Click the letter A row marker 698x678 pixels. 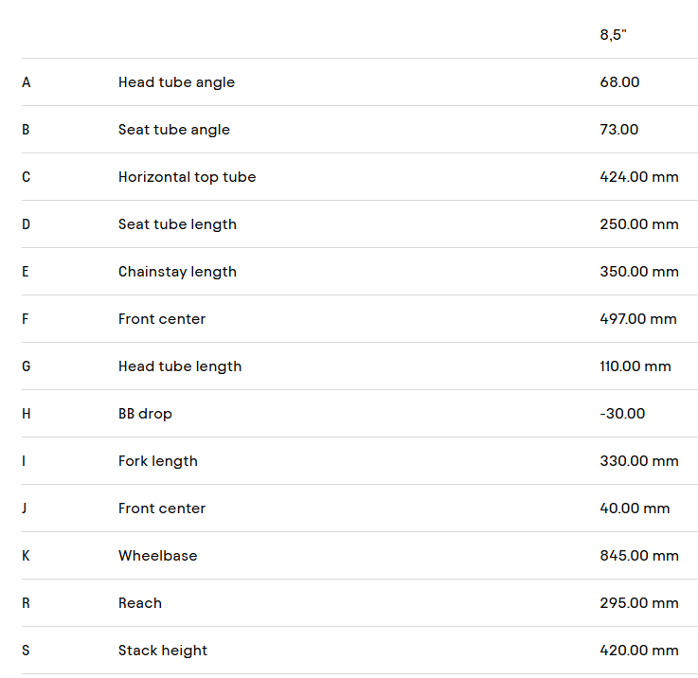click(x=26, y=82)
